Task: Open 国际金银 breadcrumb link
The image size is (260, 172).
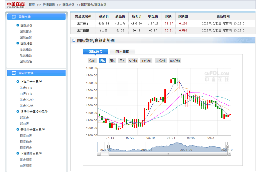Action: tap(69, 5)
